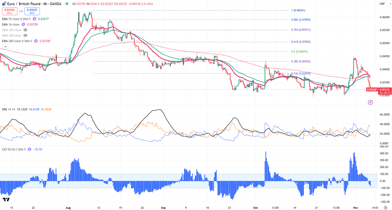Click the Fibonacci 0.764 (0.85513) label
392x210 pixels.
click(301, 30)
